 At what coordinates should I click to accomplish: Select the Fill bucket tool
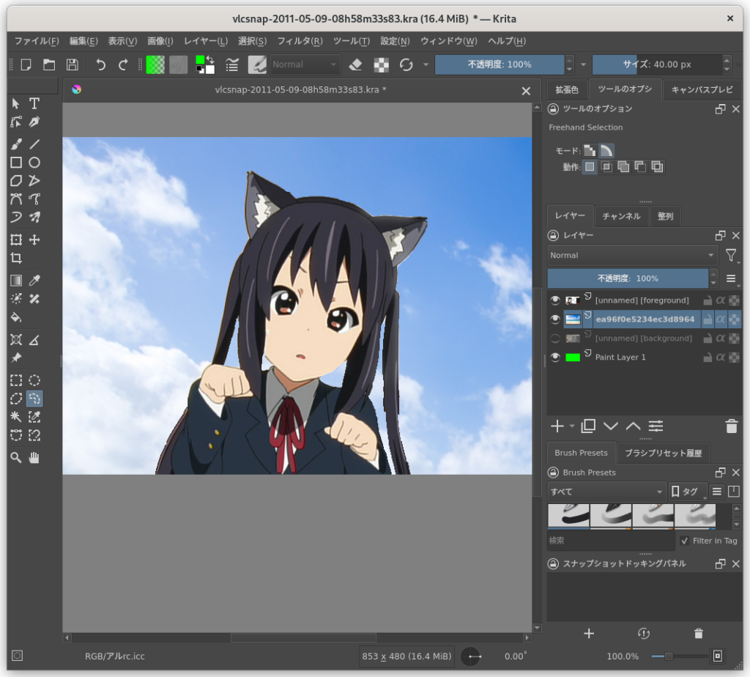pyautogui.click(x=16, y=317)
